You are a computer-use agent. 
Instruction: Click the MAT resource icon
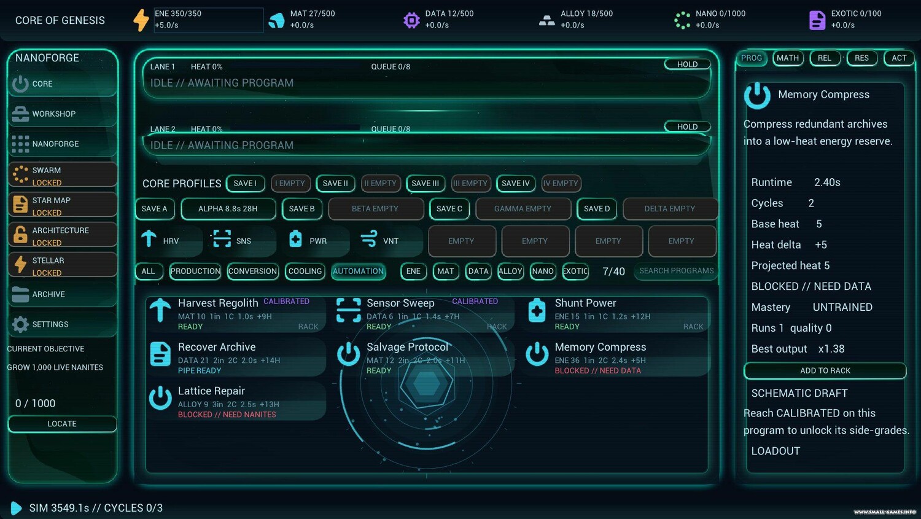click(277, 20)
